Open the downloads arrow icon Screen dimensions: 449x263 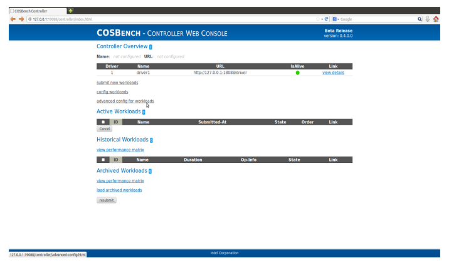tap(428, 19)
